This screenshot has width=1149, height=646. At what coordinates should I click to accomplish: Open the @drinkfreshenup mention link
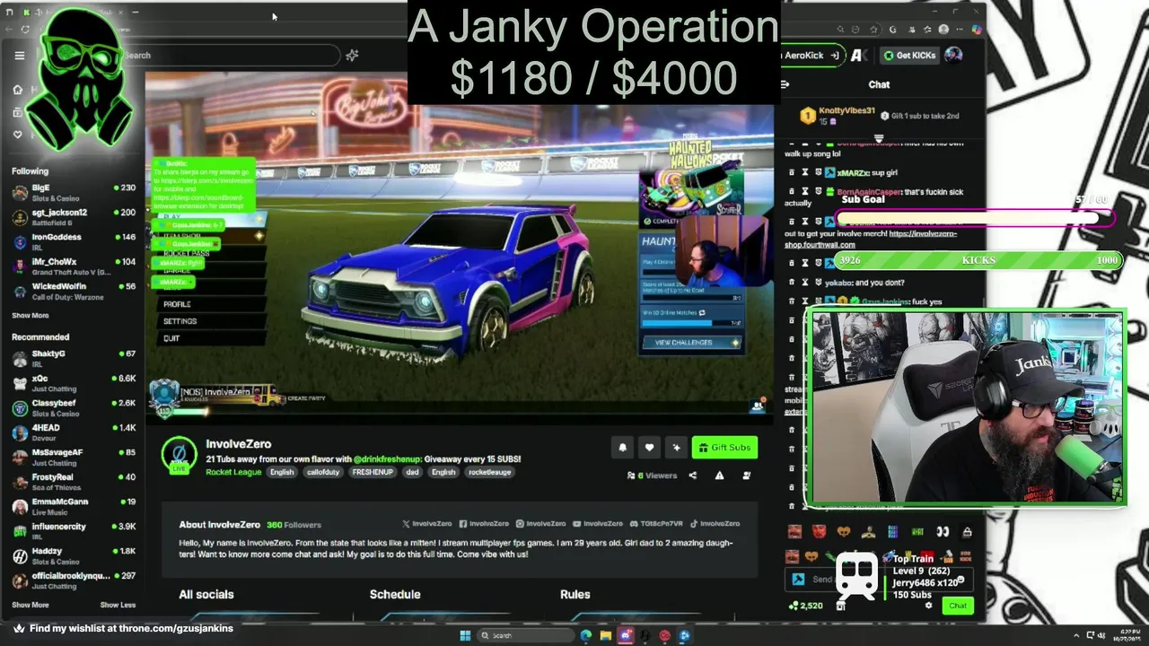click(388, 459)
